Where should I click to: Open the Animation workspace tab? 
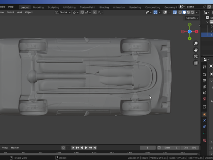(x=119, y=7)
